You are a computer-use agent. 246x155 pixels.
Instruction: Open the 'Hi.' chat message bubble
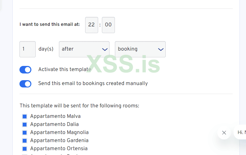(x=241, y=132)
